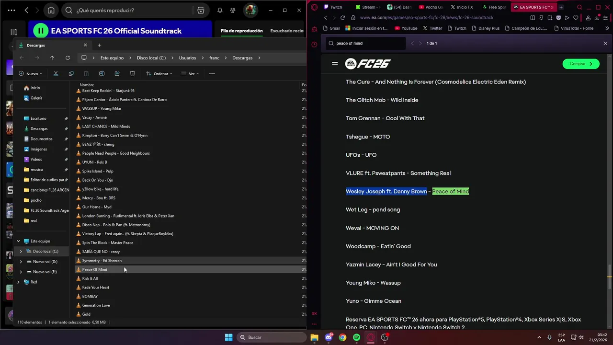Reload the EA webpage
Image resolution: width=613 pixels, height=345 pixels.
[x=342, y=18]
